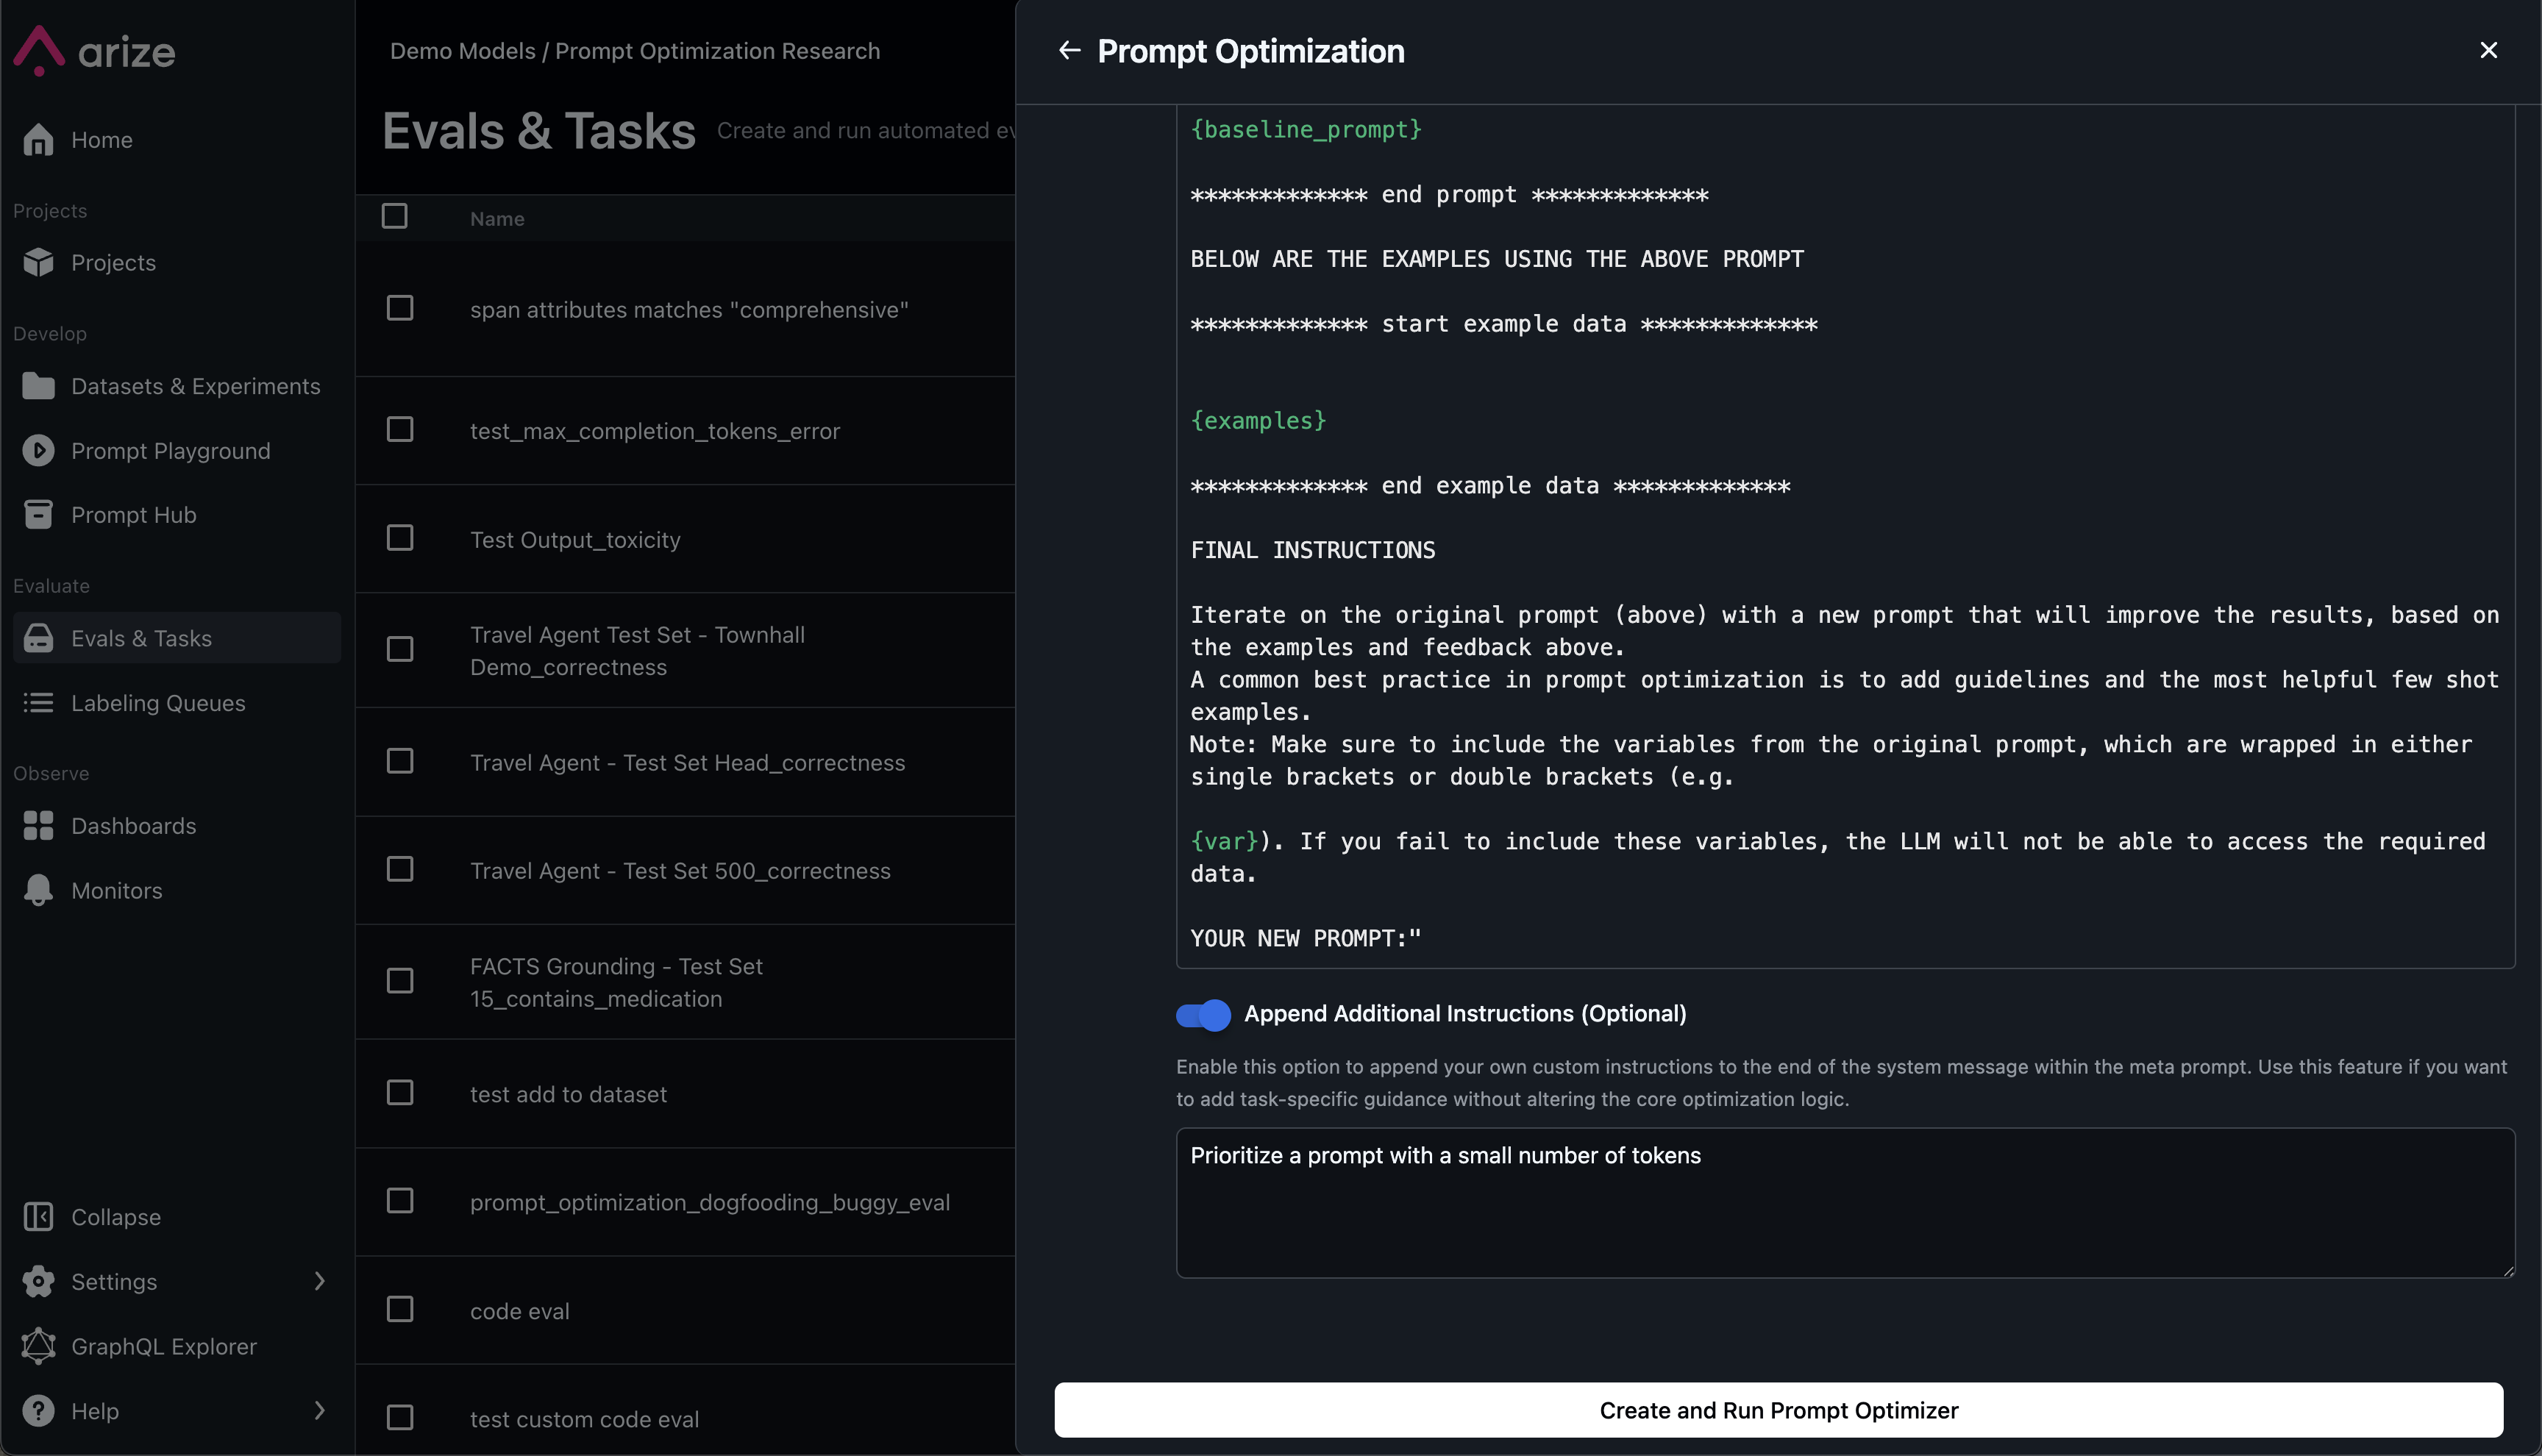The height and width of the screenshot is (1456, 2542).
Task: Click the FINAL INSTRUCTIONS heading text
Action: (x=1313, y=550)
